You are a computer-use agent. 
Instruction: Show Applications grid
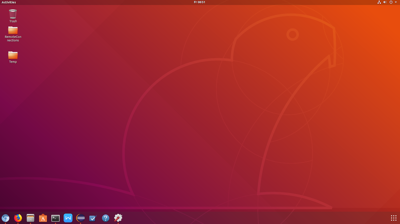pyautogui.click(x=393, y=218)
